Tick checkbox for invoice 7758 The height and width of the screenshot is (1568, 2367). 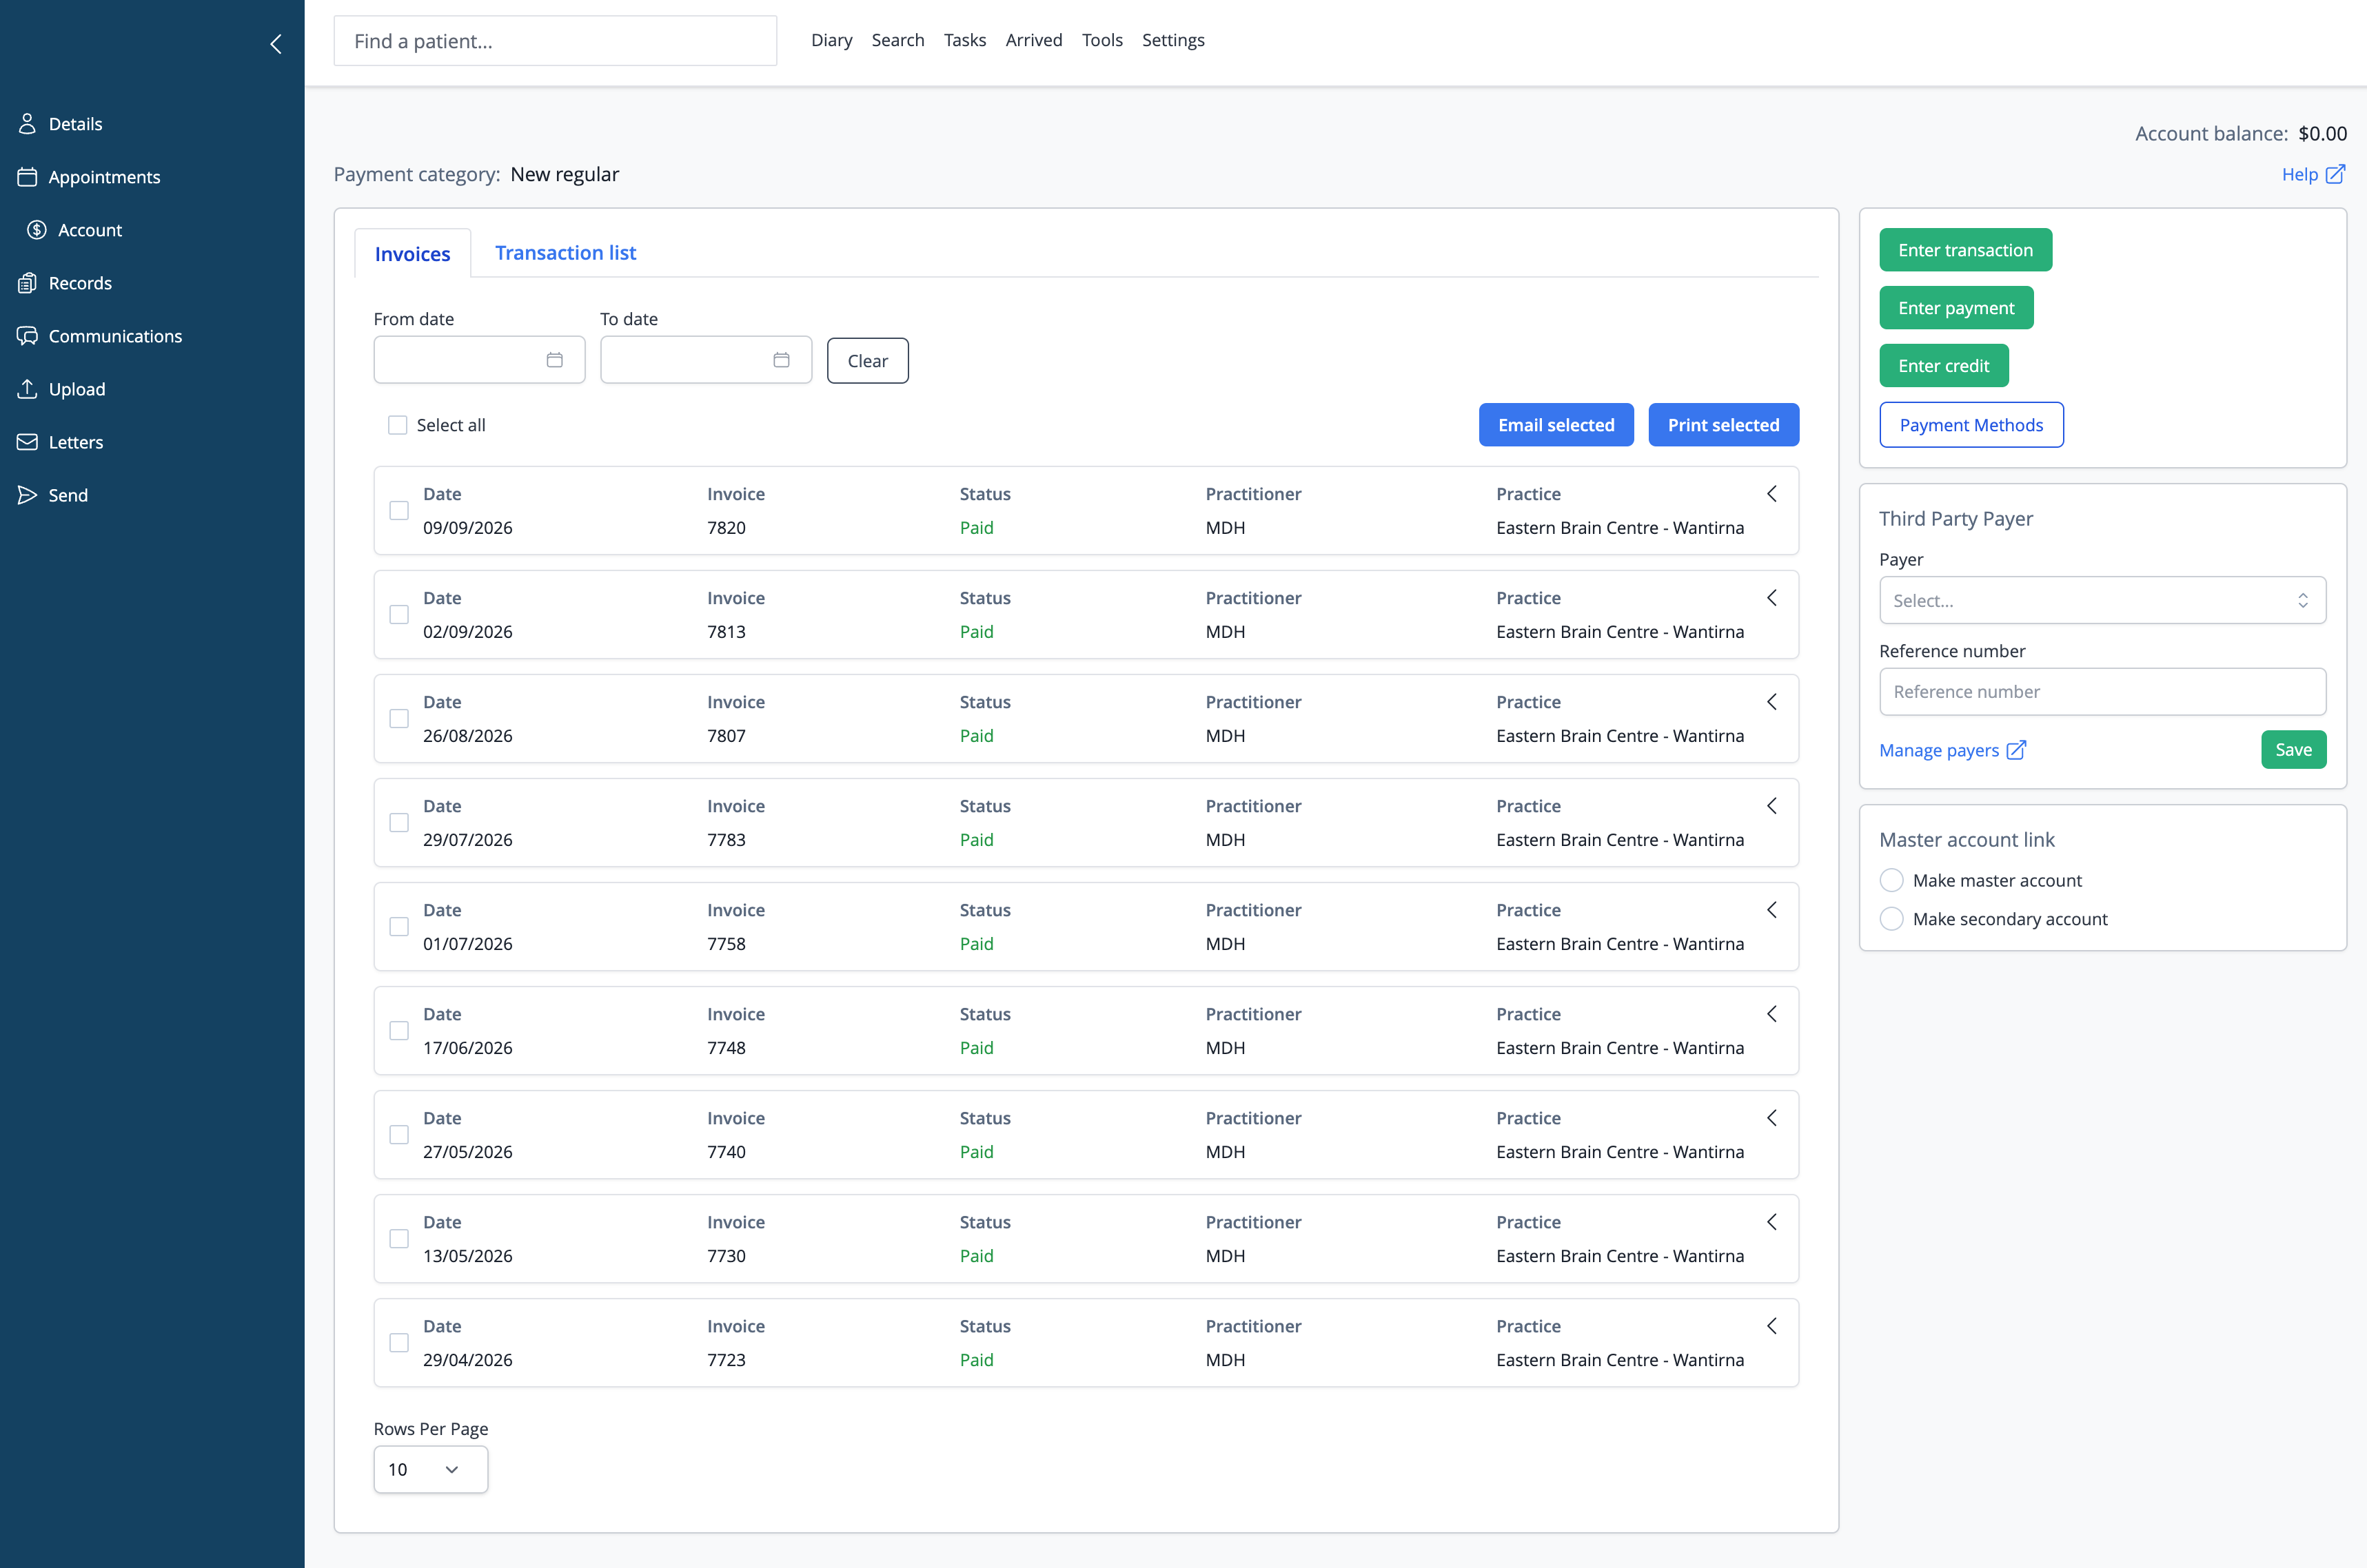point(399,927)
